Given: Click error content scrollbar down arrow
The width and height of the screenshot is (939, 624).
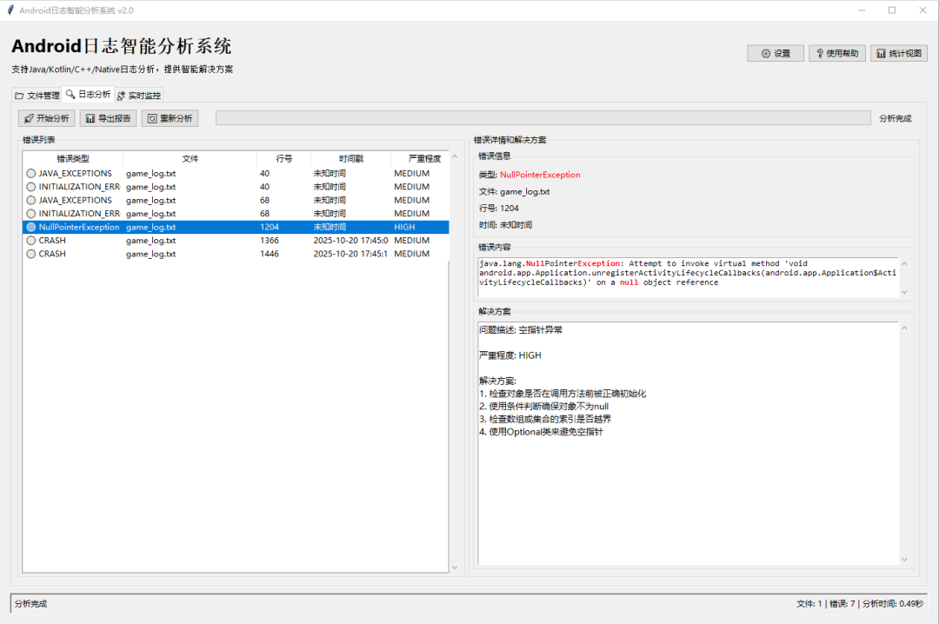Looking at the screenshot, I should click(x=904, y=292).
